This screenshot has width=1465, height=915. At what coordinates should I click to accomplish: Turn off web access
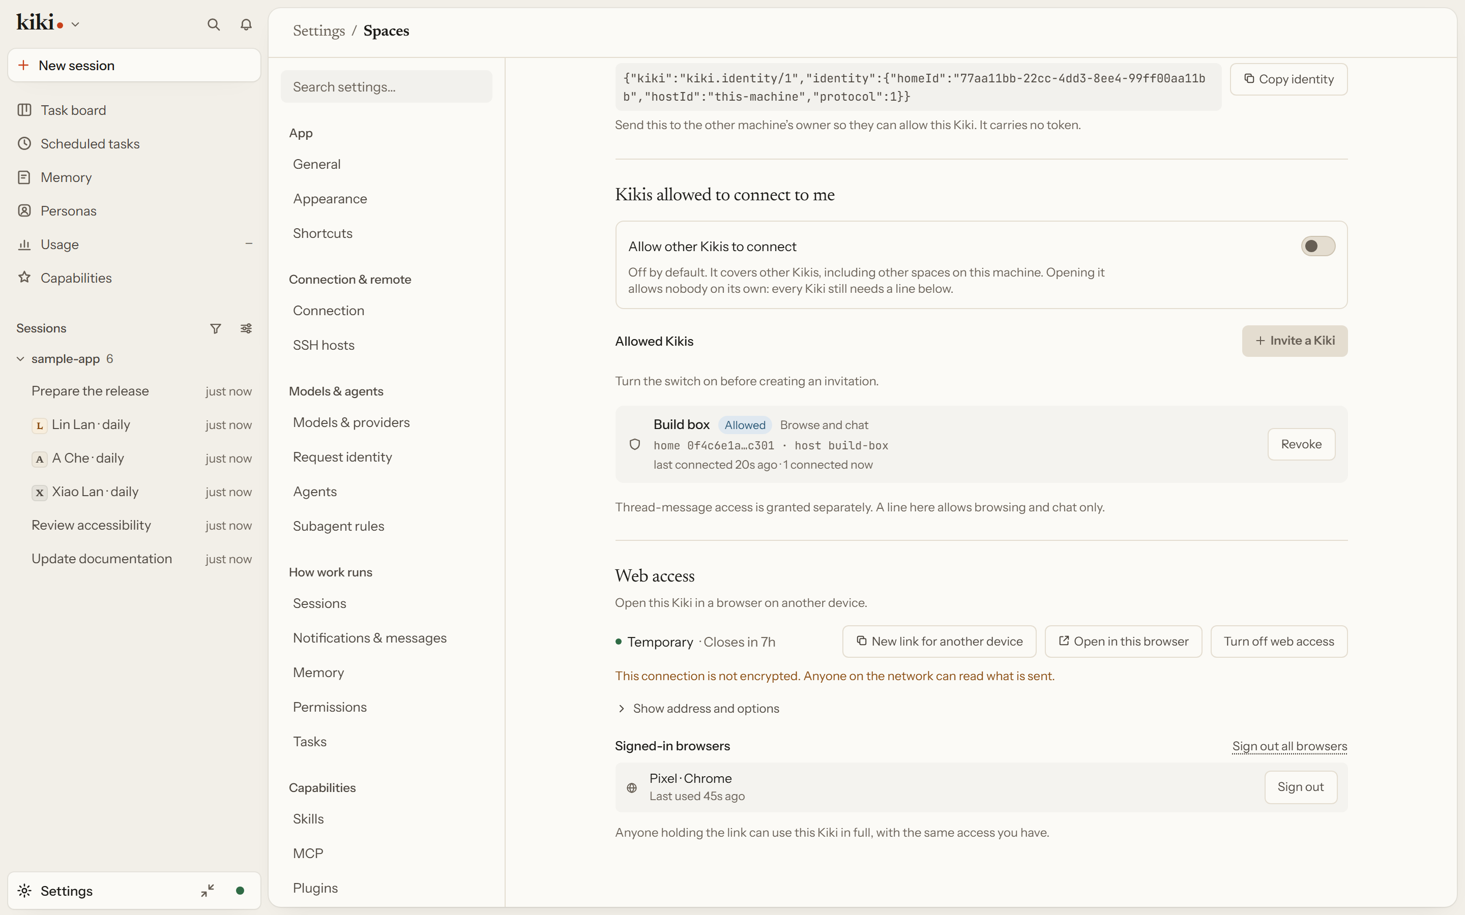(1279, 642)
